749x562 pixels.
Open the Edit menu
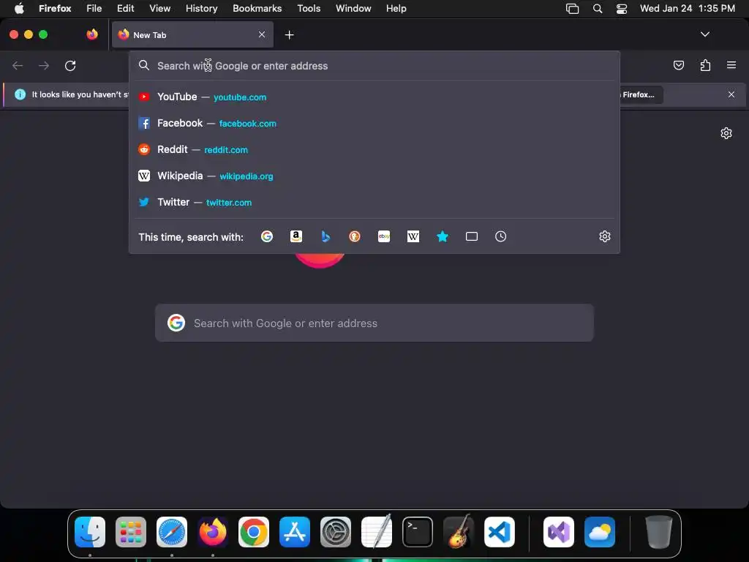126,9
